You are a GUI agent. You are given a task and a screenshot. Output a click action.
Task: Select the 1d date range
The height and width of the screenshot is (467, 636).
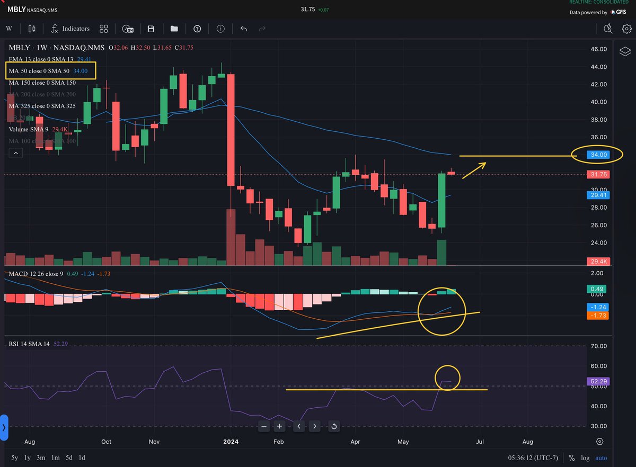82,457
